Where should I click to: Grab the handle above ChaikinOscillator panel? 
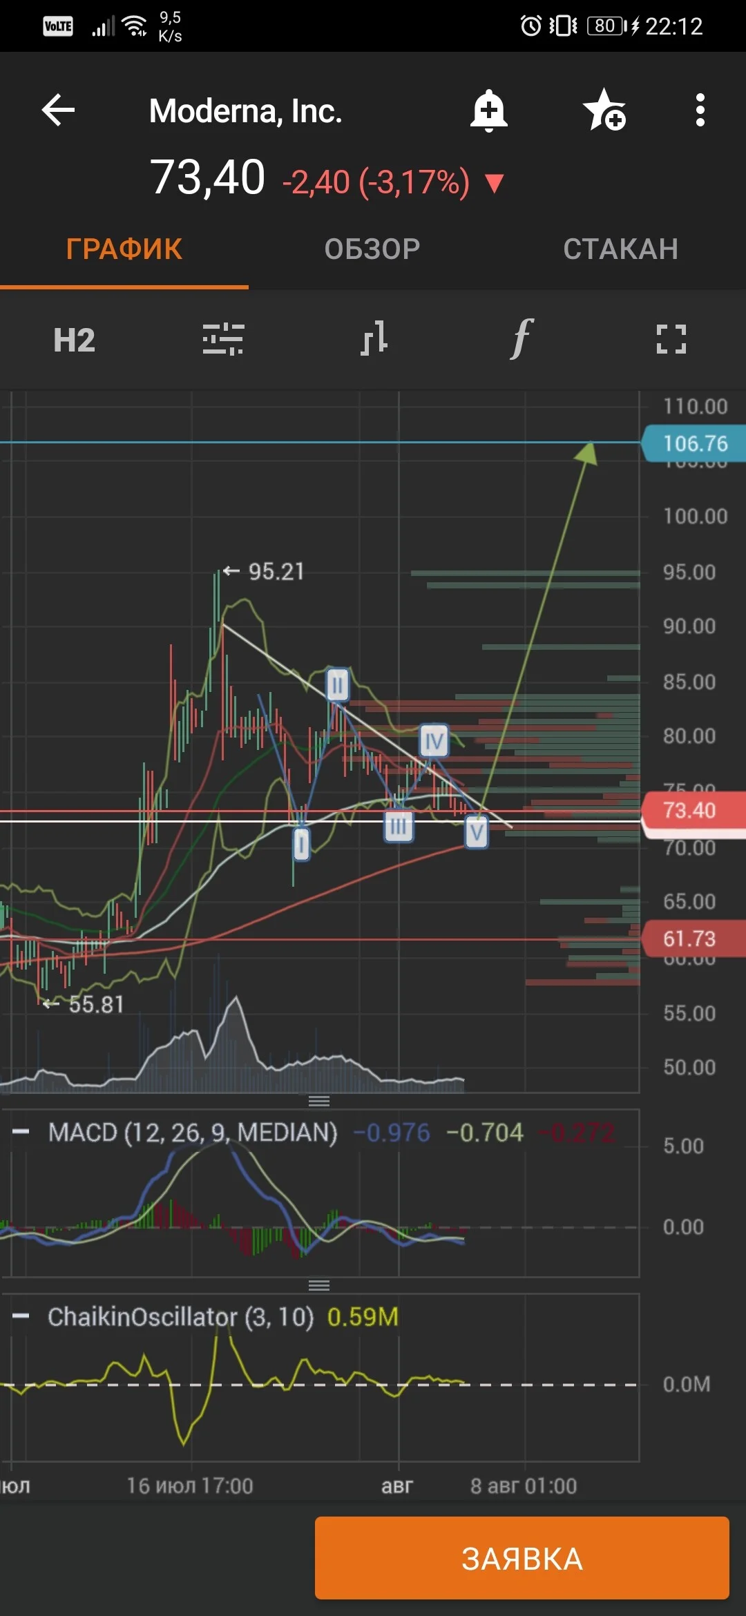click(318, 1285)
